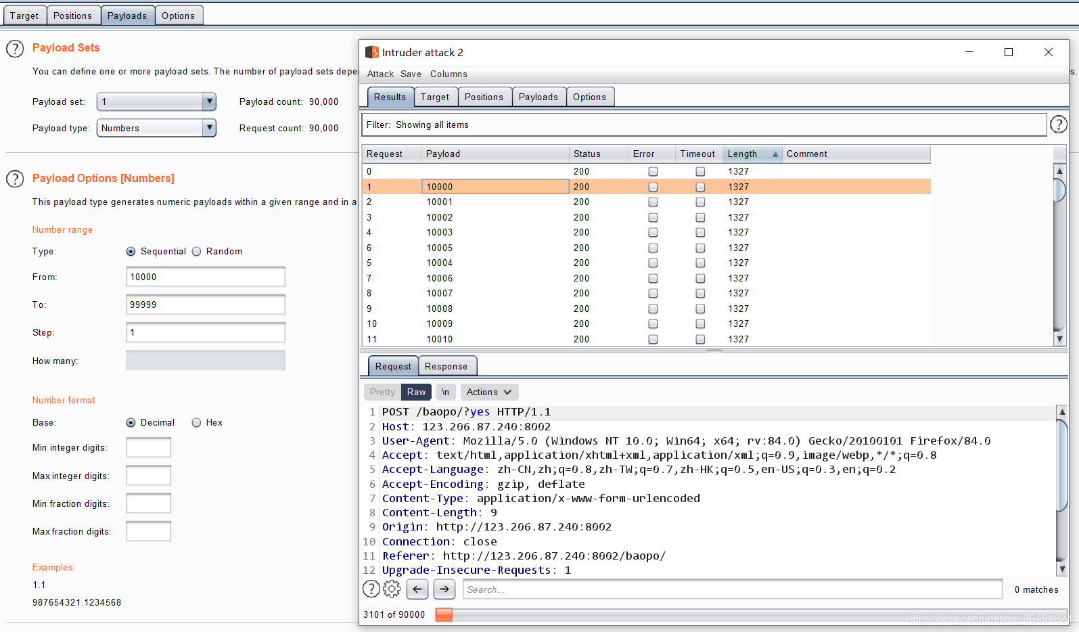Open the filter help icon in the attack window

coord(1059,125)
